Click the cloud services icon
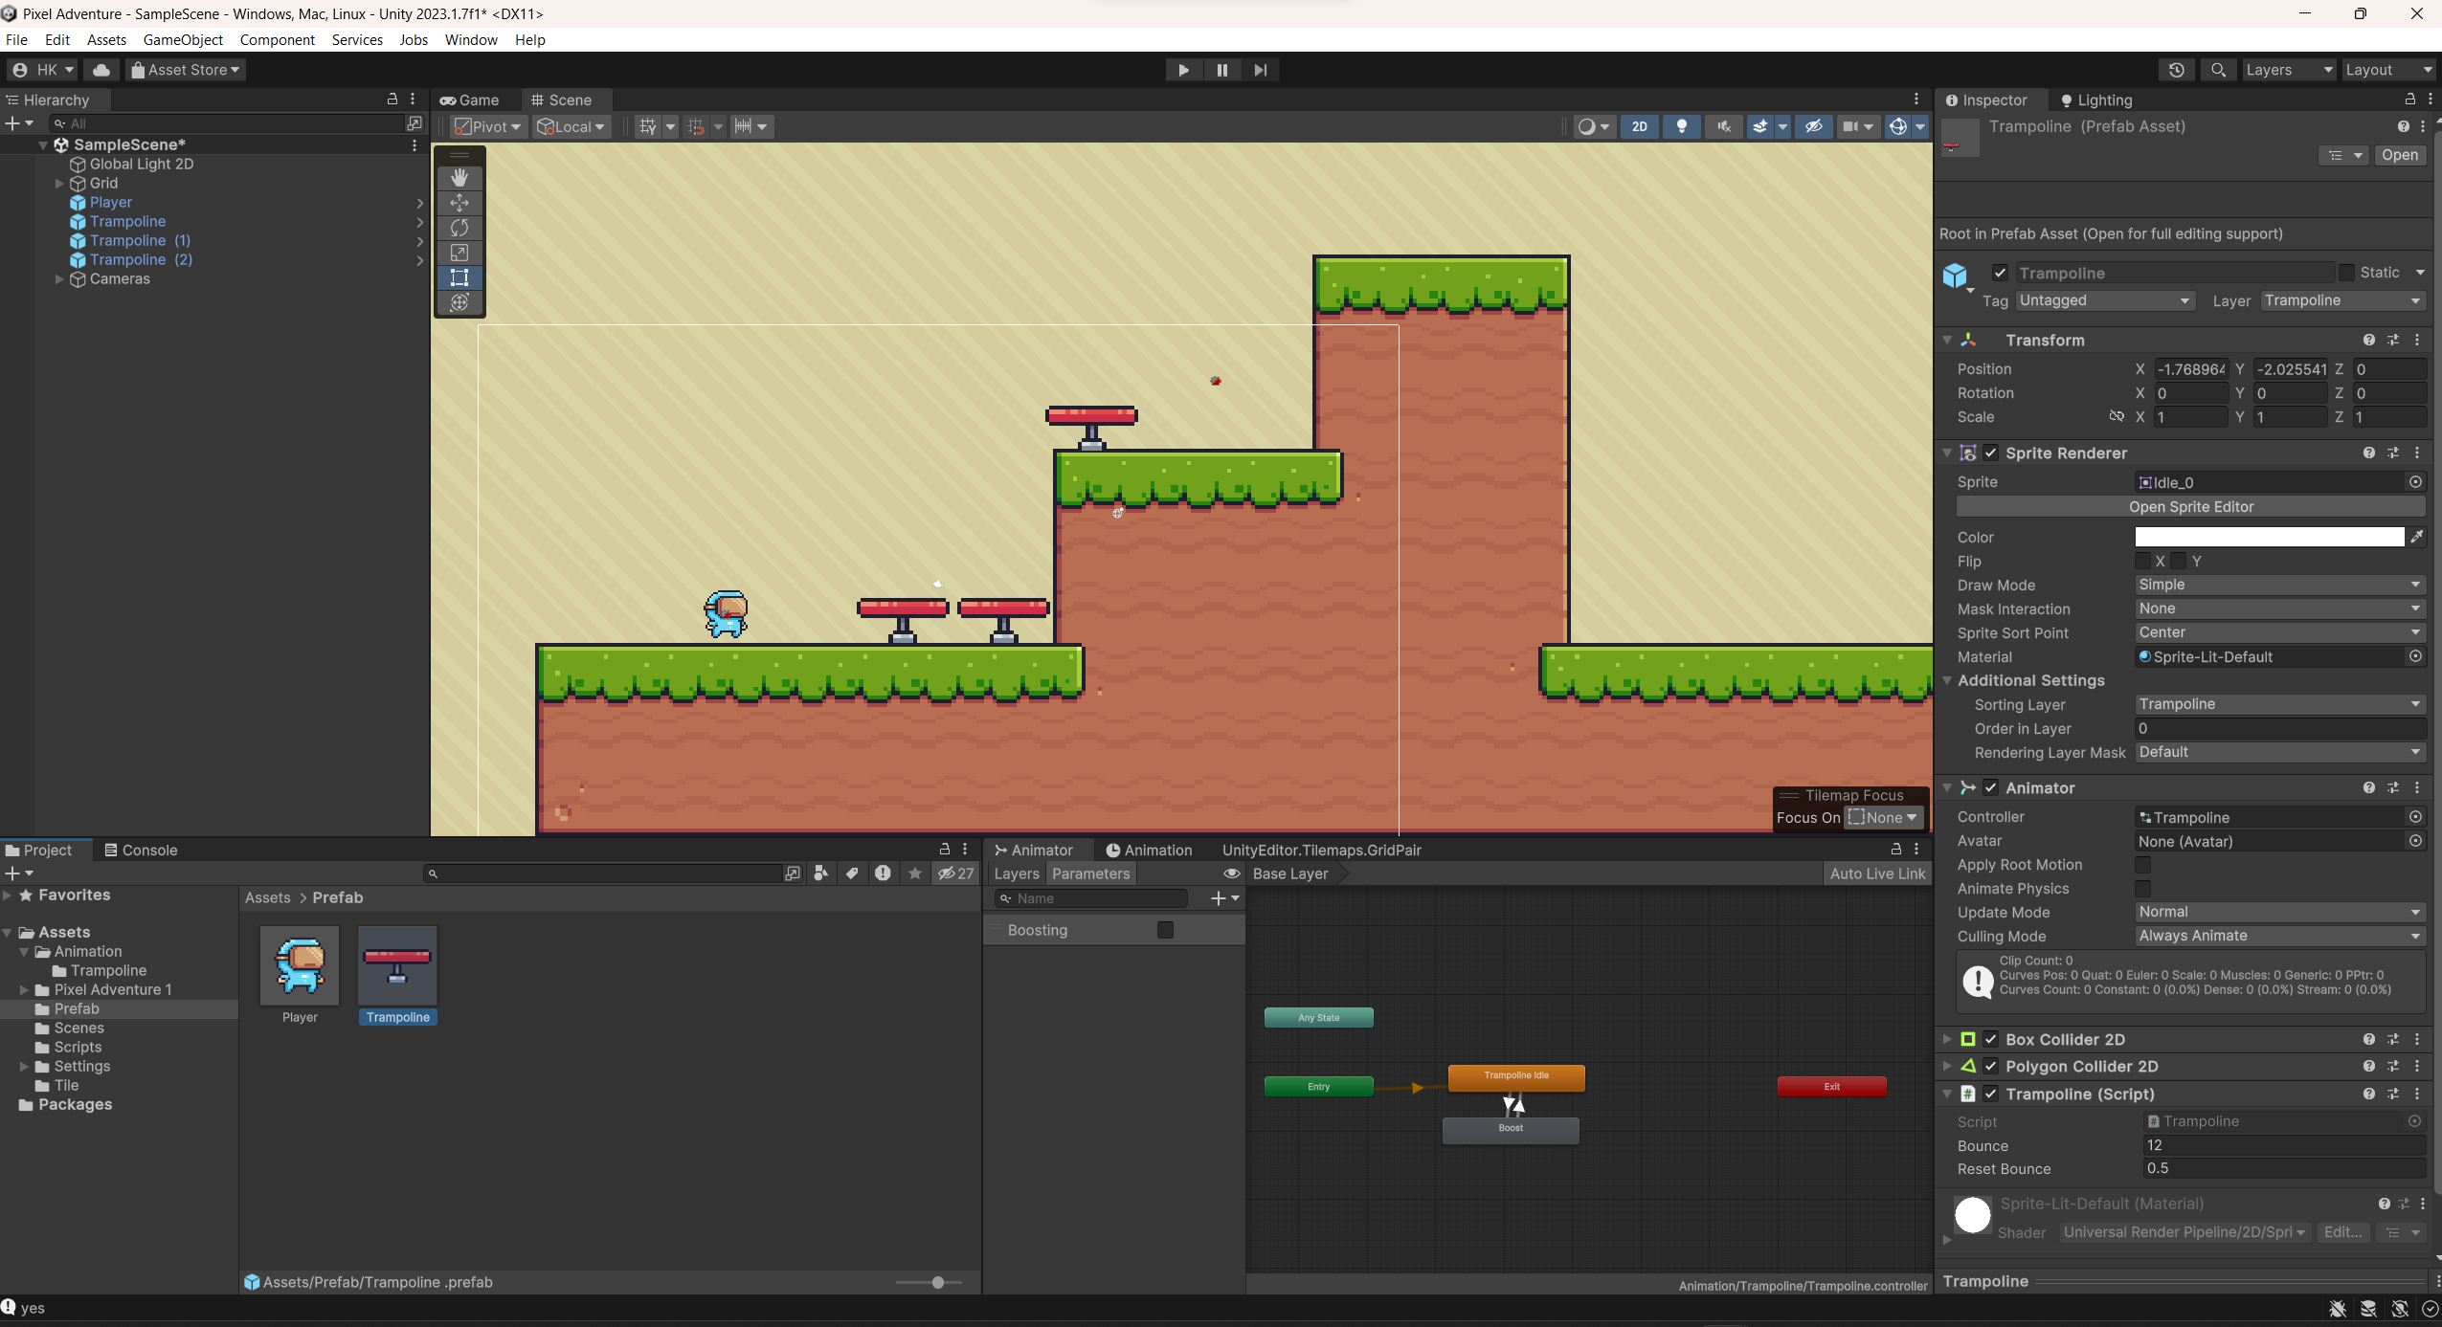 101,70
